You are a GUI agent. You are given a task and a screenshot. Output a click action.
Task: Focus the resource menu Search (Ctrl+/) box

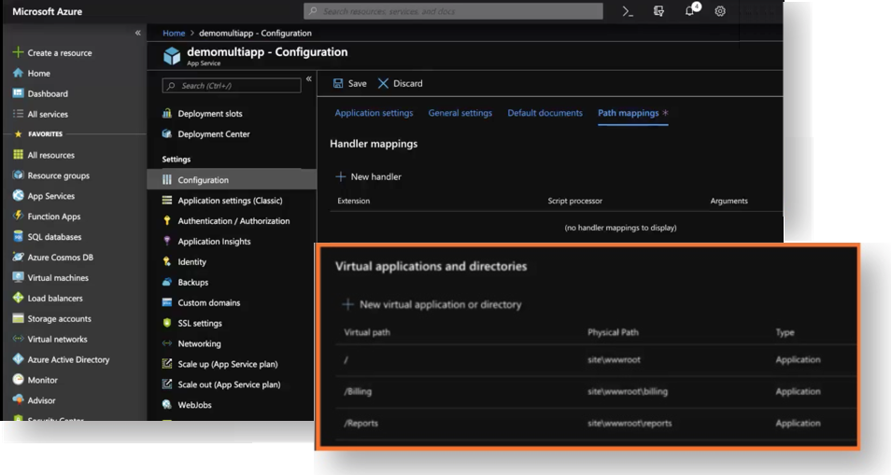(x=232, y=86)
